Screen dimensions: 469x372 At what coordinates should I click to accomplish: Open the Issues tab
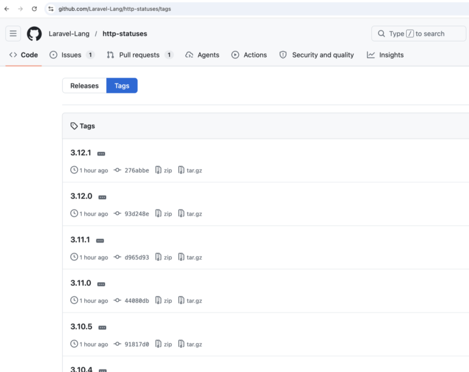[72, 55]
